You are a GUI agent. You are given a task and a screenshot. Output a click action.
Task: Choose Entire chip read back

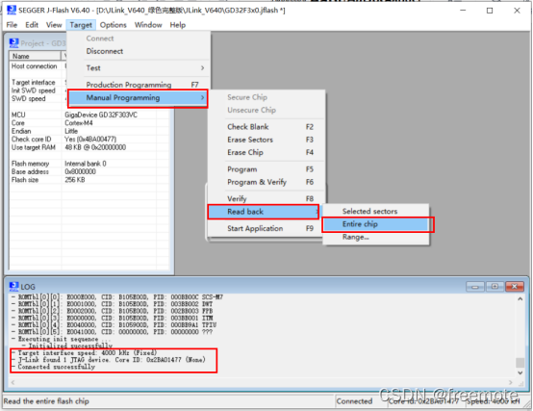coord(376,224)
